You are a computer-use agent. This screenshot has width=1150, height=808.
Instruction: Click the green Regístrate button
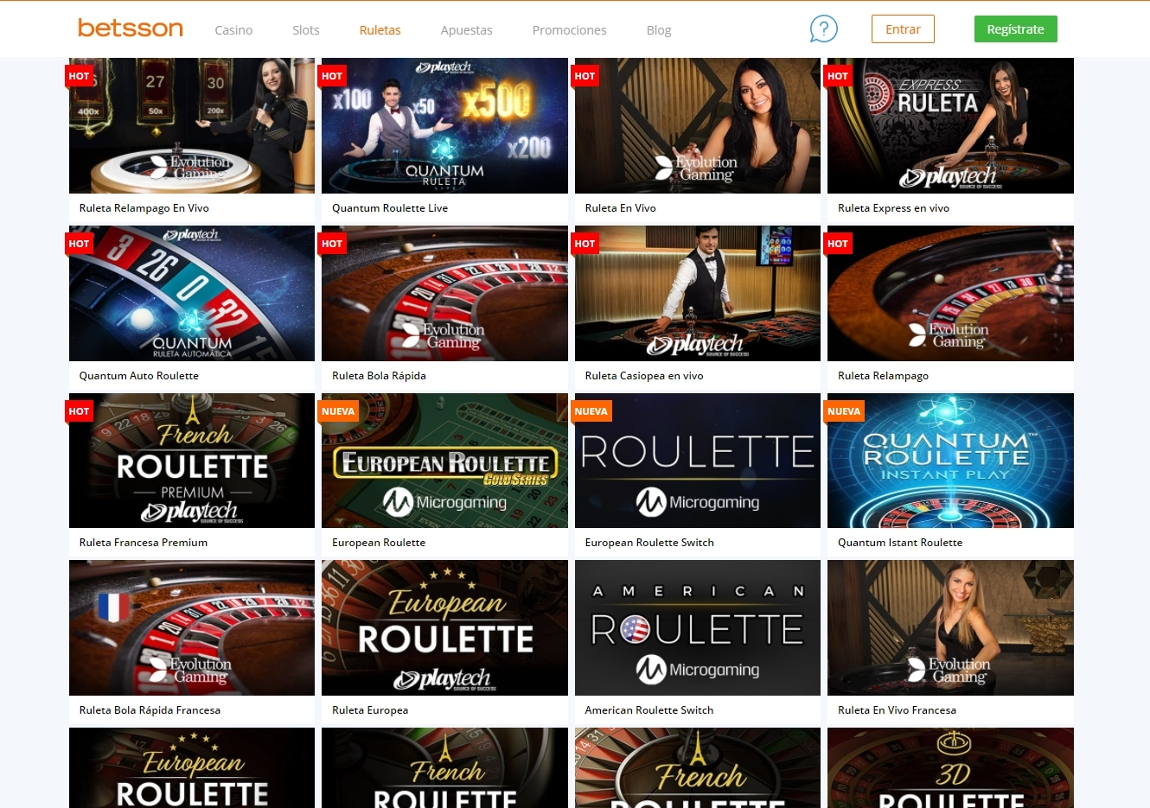point(1015,29)
